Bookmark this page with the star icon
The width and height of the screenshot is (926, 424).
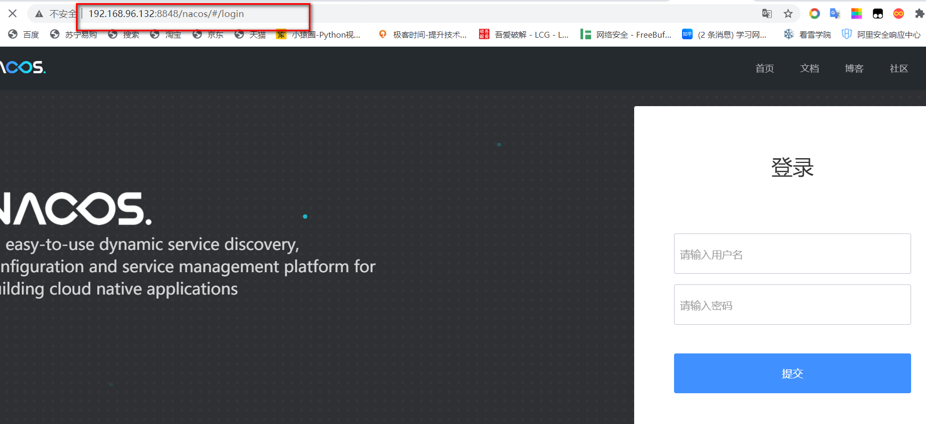(788, 14)
